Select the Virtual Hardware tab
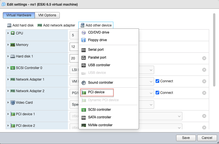 [19, 15]
